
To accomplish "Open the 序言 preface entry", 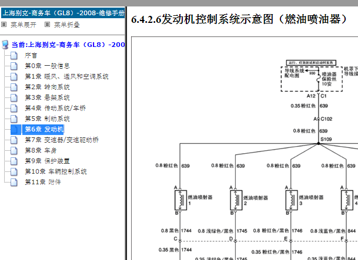I will (31, 55).
